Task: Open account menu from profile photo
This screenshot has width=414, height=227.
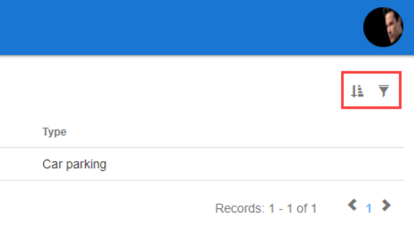Action: tap(383, 27)
